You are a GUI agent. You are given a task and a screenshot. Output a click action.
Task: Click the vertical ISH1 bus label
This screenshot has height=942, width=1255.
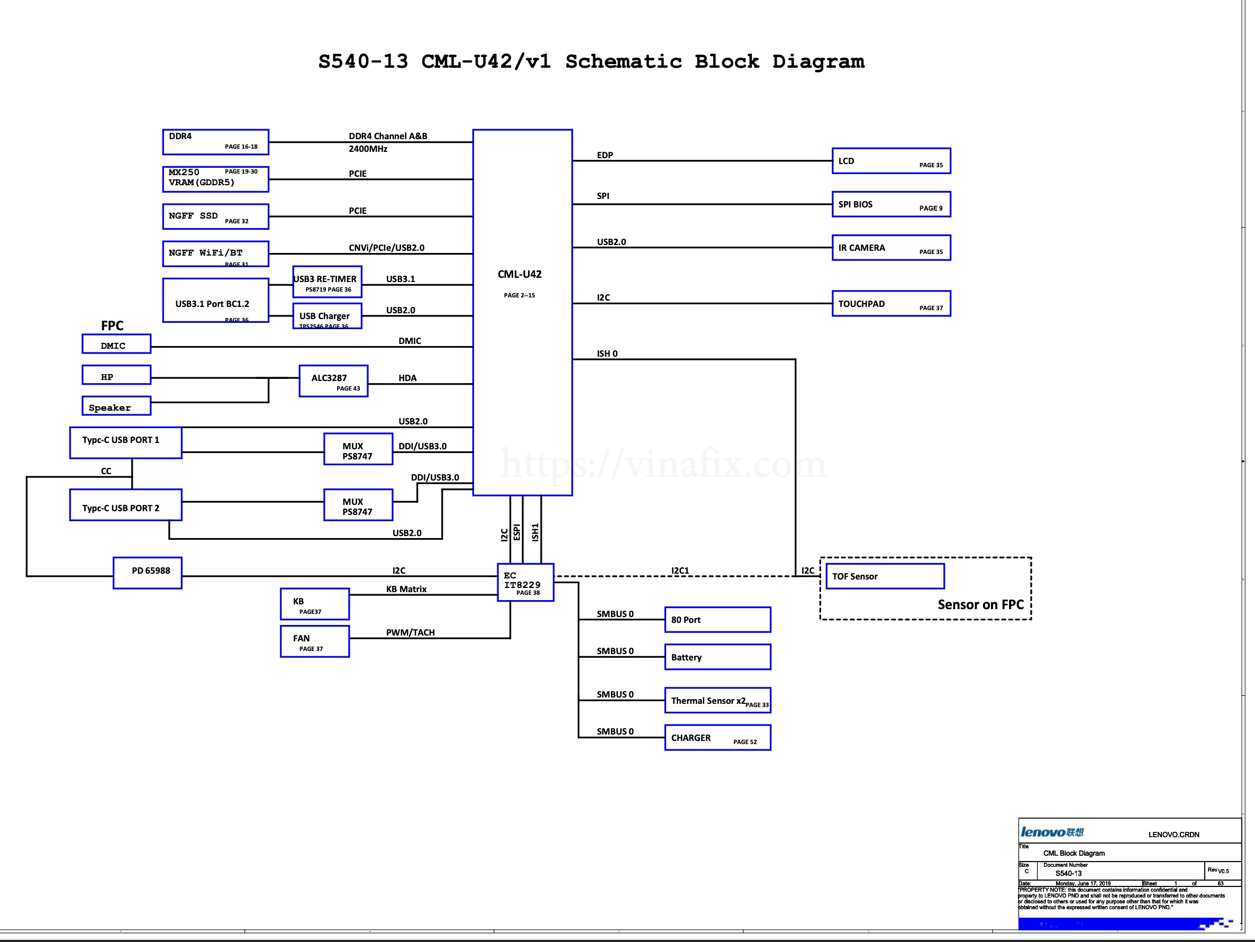535,532
